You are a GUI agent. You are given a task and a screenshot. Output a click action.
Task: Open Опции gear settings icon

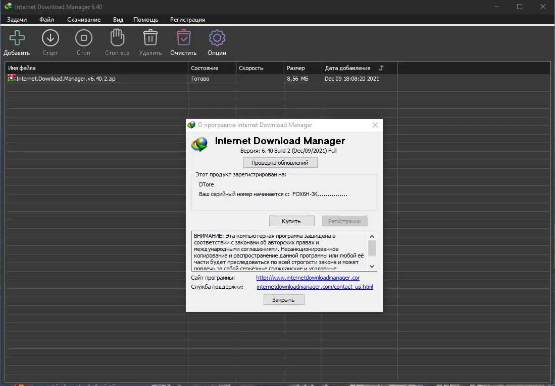click(217, 38)
